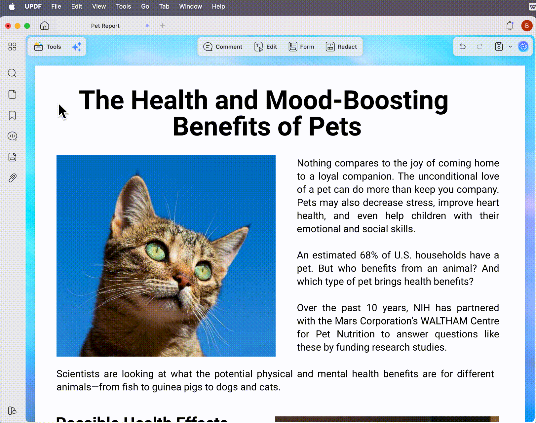Image resolution: width=536 pixels, height=423 pixels.
Task: Open the Tools button in toolbar
Action: coord(48,47)
